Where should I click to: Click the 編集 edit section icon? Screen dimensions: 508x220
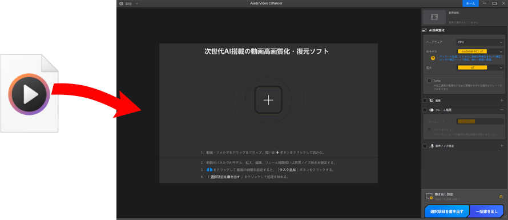(x=431, y=101)
